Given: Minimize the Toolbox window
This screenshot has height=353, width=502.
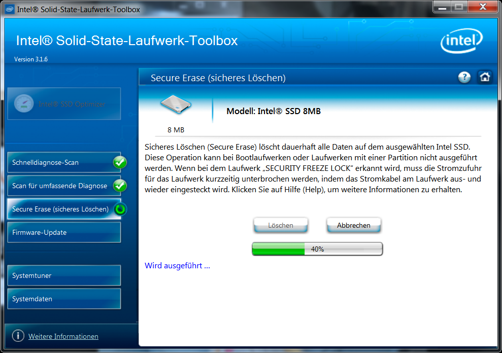Looking at the screenshot, I should pyautogui.click(x=442, y=7).
